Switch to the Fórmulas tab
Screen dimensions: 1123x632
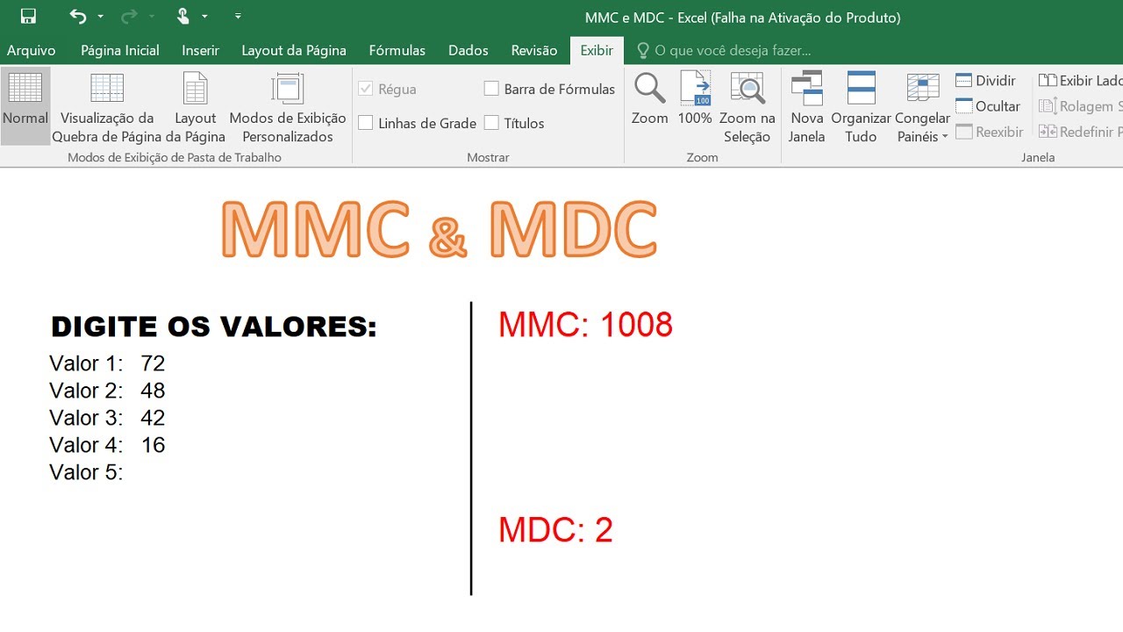pyautogui.click(x=397, y=50)
